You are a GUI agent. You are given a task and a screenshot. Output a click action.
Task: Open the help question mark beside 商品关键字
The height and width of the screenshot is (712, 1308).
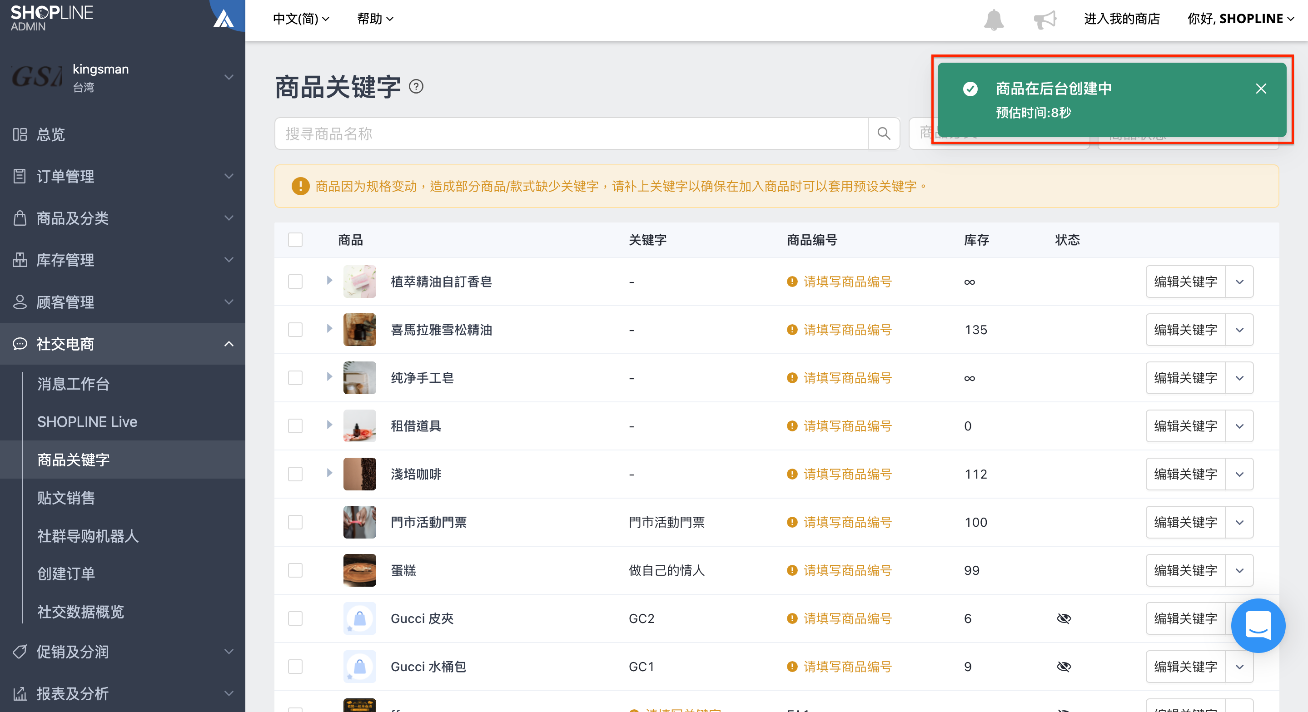click(x=416, y=87)
